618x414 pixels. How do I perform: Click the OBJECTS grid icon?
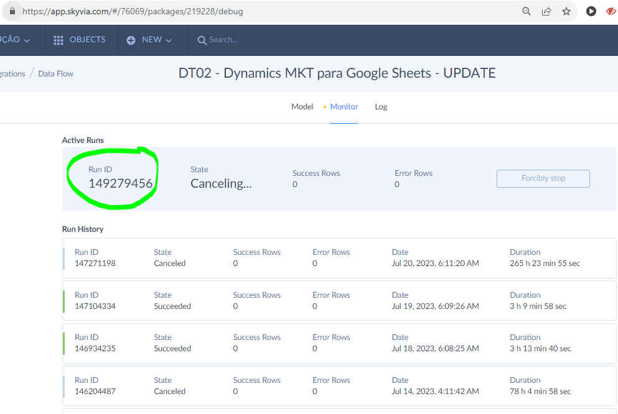coord(59,40)
